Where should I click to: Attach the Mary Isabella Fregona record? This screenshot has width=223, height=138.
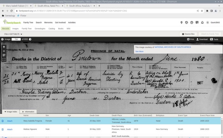(x=10, y=121)
